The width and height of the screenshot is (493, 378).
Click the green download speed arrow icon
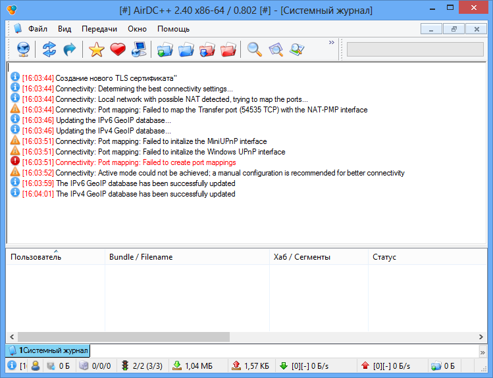pyautogui.click(x=284, y=366)
